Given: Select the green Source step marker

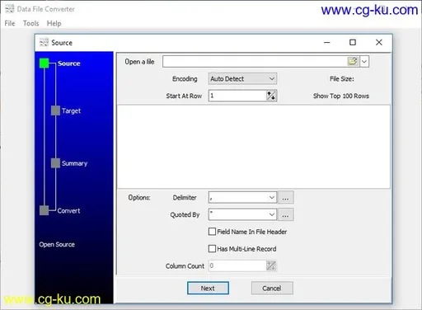Looking at the screenshot, I should click(x=44, y=63).
